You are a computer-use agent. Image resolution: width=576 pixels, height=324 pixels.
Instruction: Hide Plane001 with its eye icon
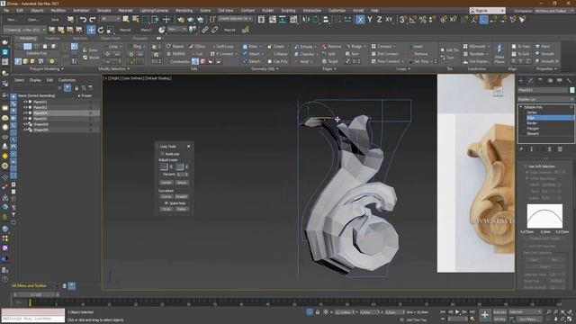point(25,102)
